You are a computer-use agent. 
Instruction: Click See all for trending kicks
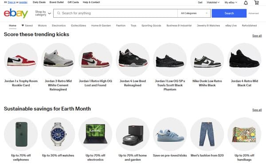click(257, 36)
